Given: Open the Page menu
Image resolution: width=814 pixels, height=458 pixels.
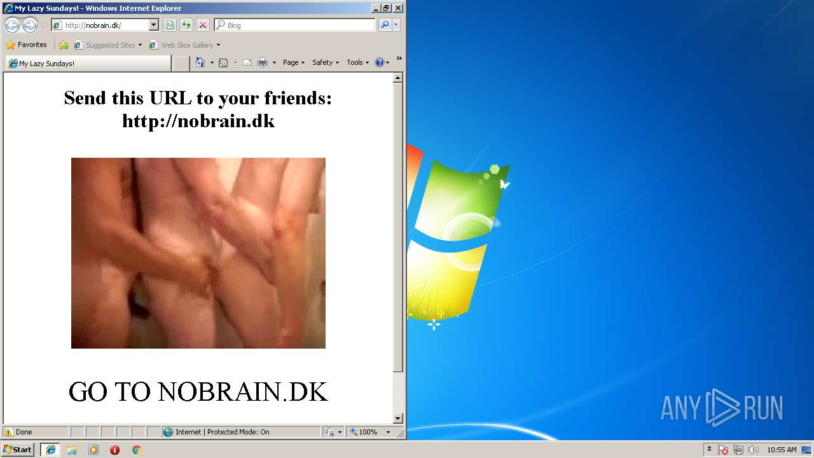Looking at the screenshot, I should (x=294, y=62).
